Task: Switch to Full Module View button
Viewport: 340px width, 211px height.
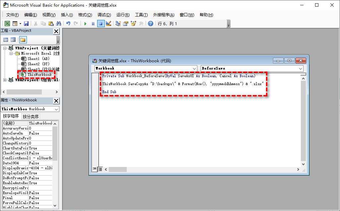Action: (100, 169)
